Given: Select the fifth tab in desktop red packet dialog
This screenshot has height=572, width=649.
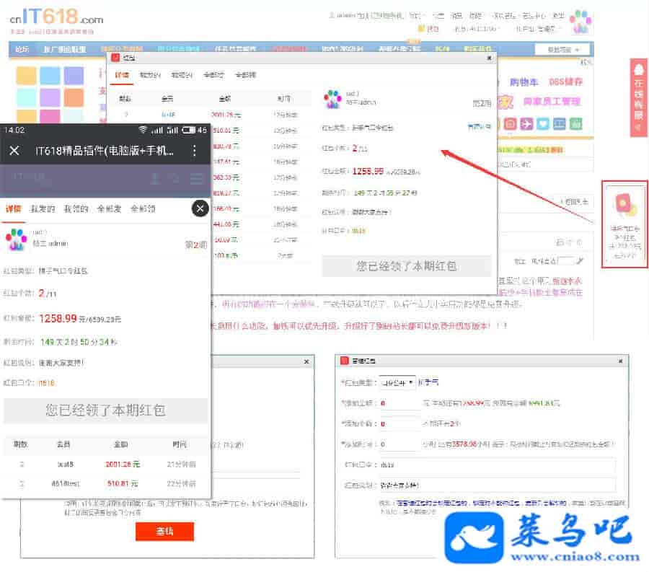Looking at the screenshot, I should [246, 75].
